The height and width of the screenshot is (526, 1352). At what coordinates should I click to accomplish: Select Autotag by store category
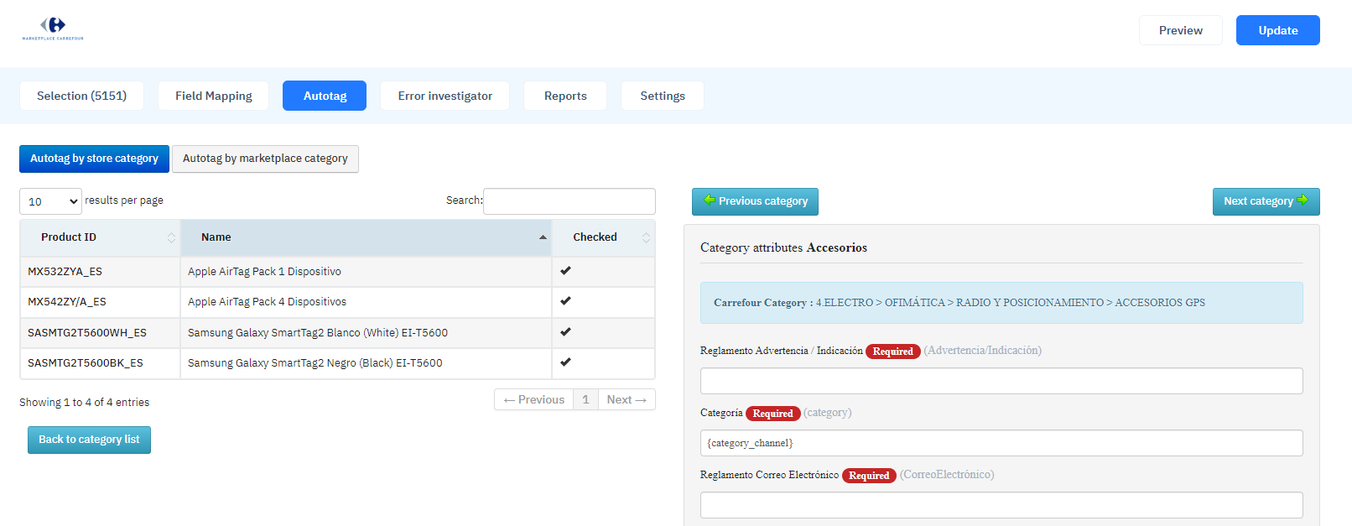point(94,159)
